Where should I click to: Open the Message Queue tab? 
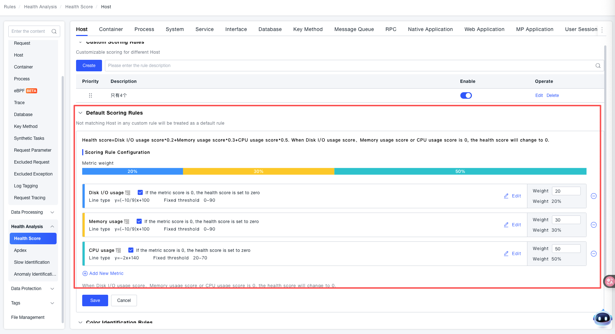(x=354, y=29)
